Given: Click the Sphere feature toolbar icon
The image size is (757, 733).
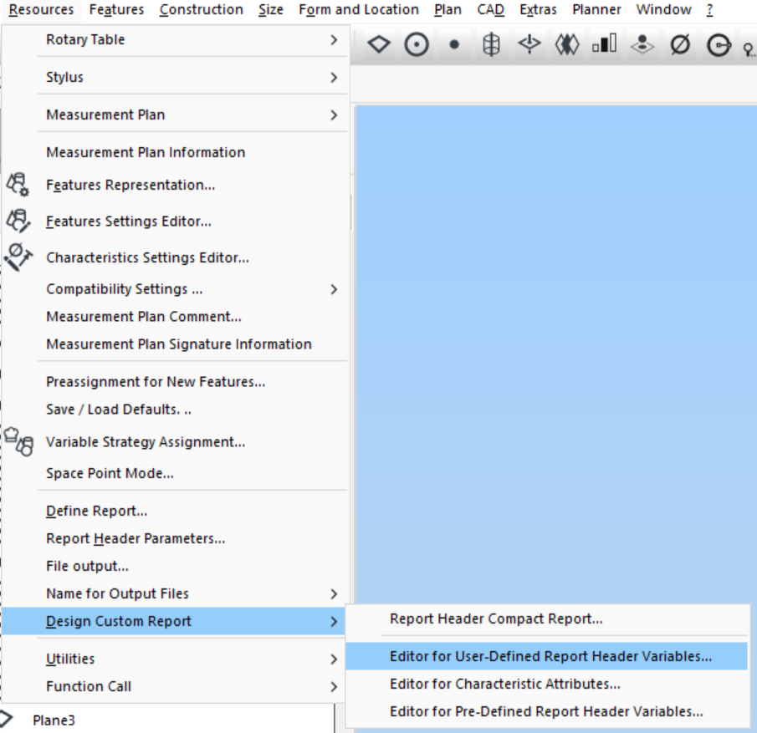Looking at the screenshot, I should click(491, 45).
